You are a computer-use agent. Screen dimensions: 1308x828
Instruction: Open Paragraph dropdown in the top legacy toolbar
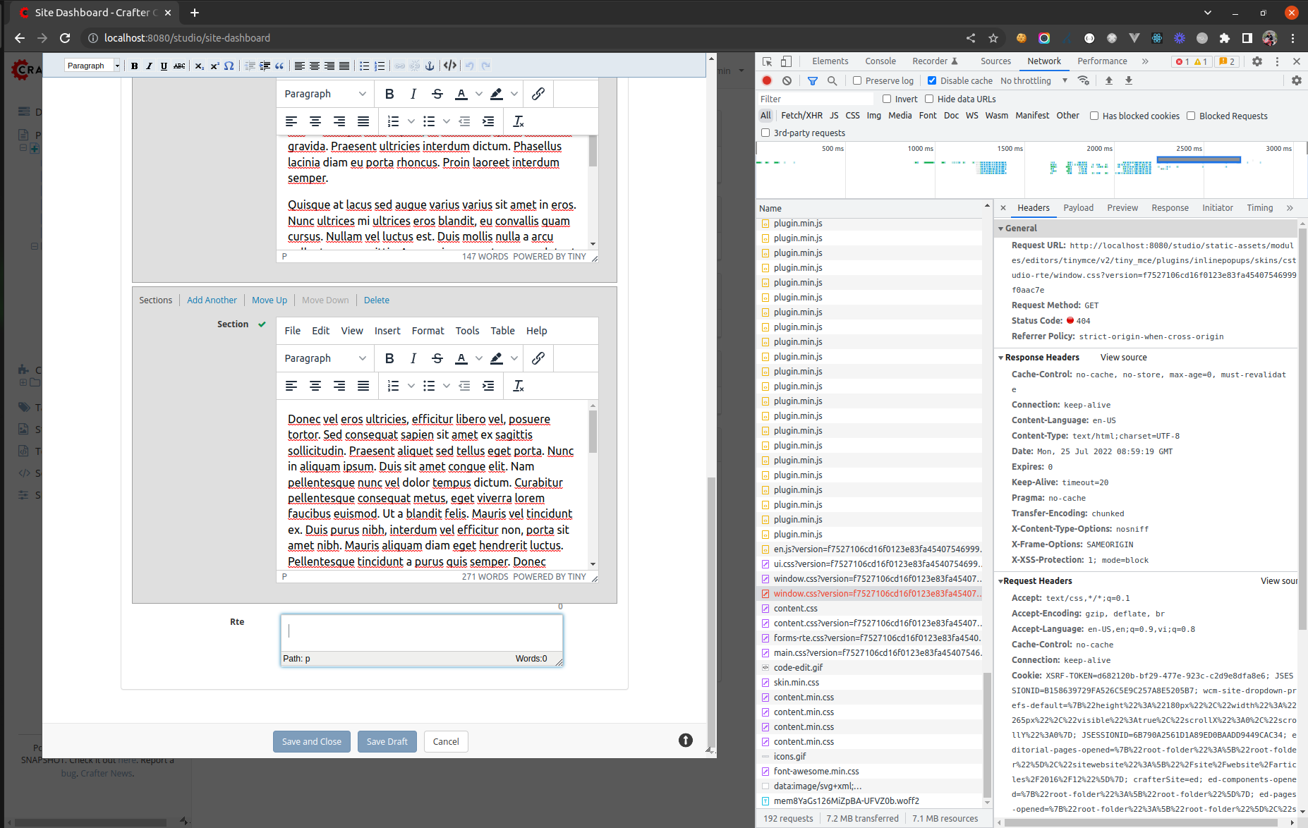click(x=92, y=66)
